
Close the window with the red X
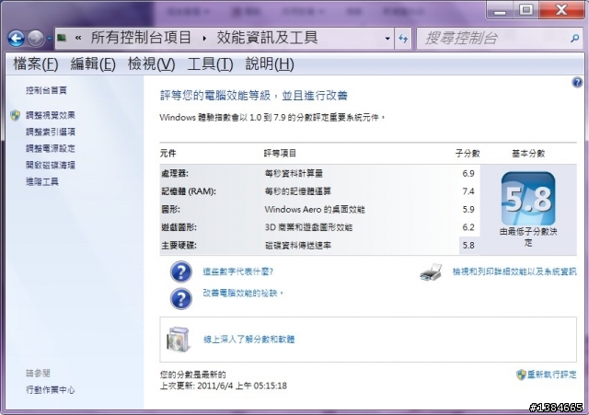tap(561, 10)
